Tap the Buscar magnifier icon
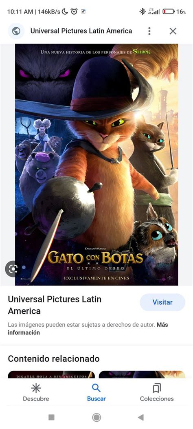Viewport: 193px width, 429px height. click(x=96, y=388)
